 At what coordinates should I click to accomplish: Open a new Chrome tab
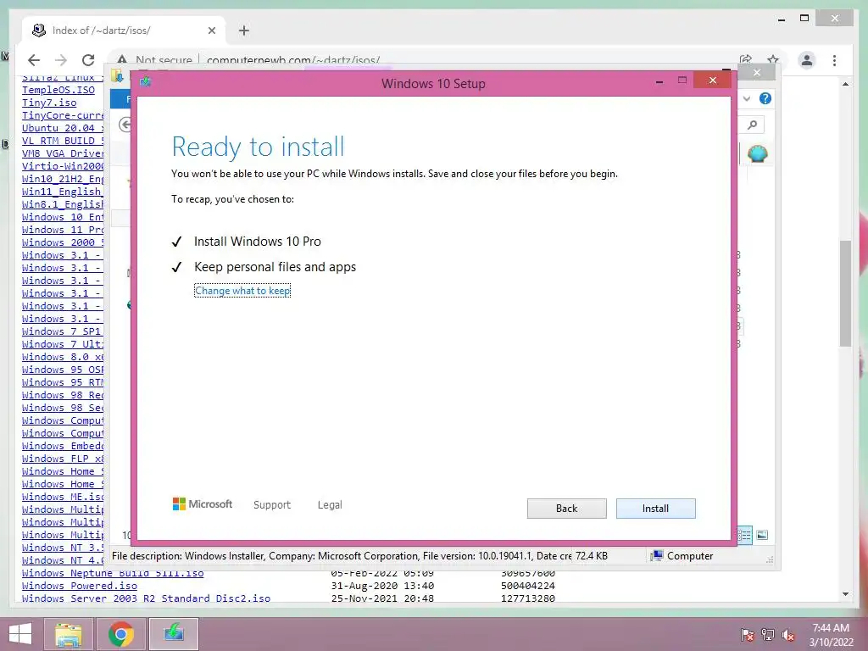click(x=243, y=31)
